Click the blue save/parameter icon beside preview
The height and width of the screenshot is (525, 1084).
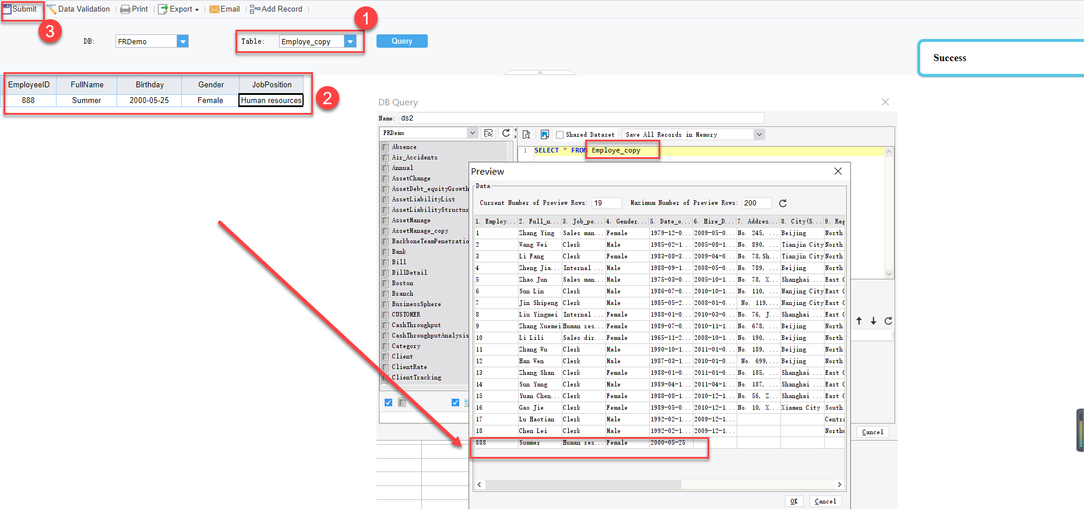(545, 134)
